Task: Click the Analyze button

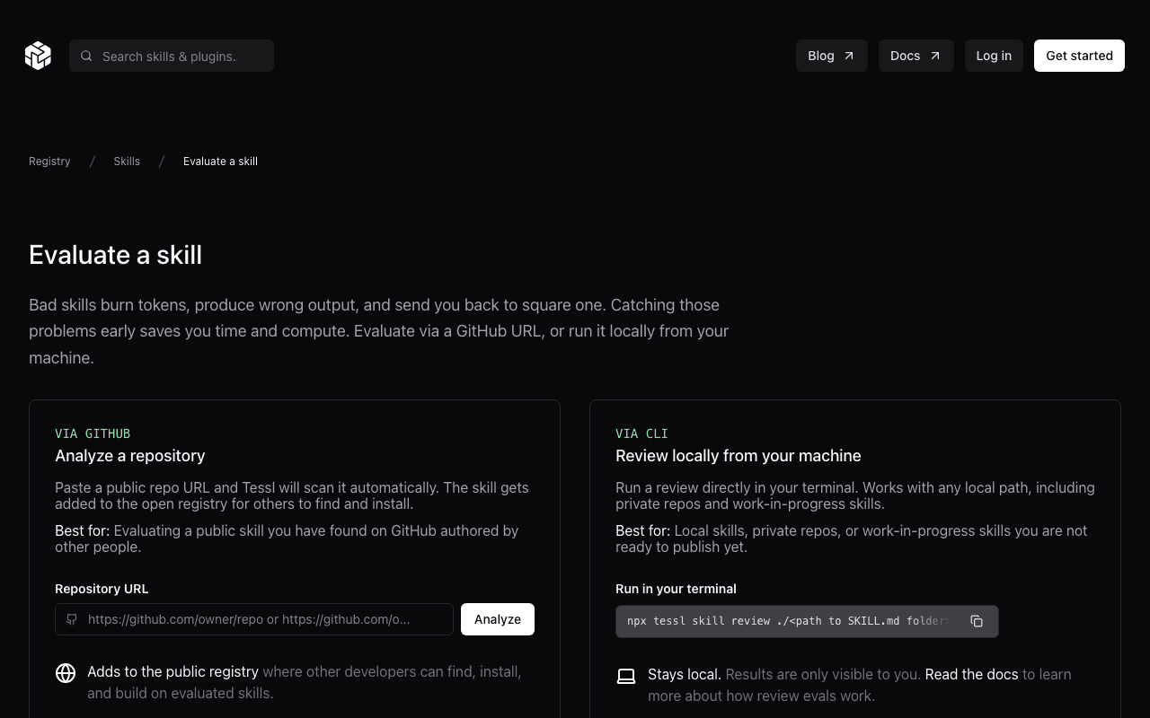Action: click(498, 619)
